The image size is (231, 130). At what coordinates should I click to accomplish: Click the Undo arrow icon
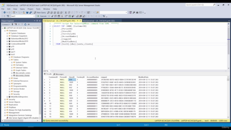pyautogui.click(x=77, y=13)
